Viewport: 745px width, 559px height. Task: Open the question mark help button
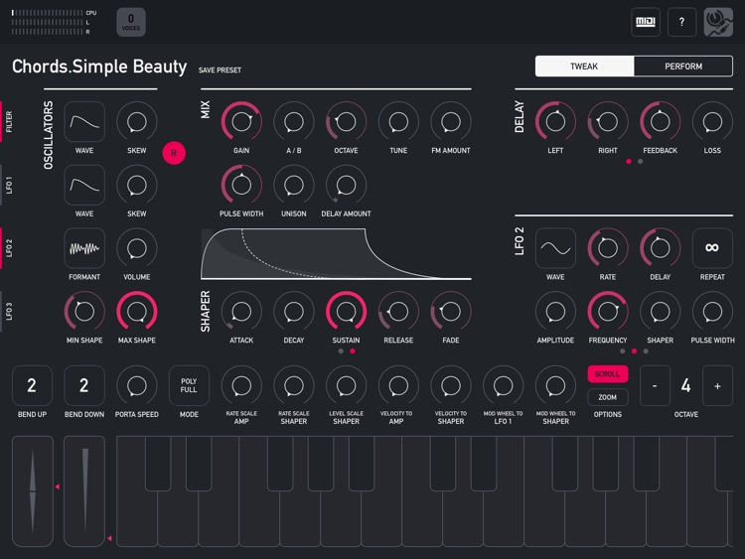pyautogui.click(x=681, y=22)
